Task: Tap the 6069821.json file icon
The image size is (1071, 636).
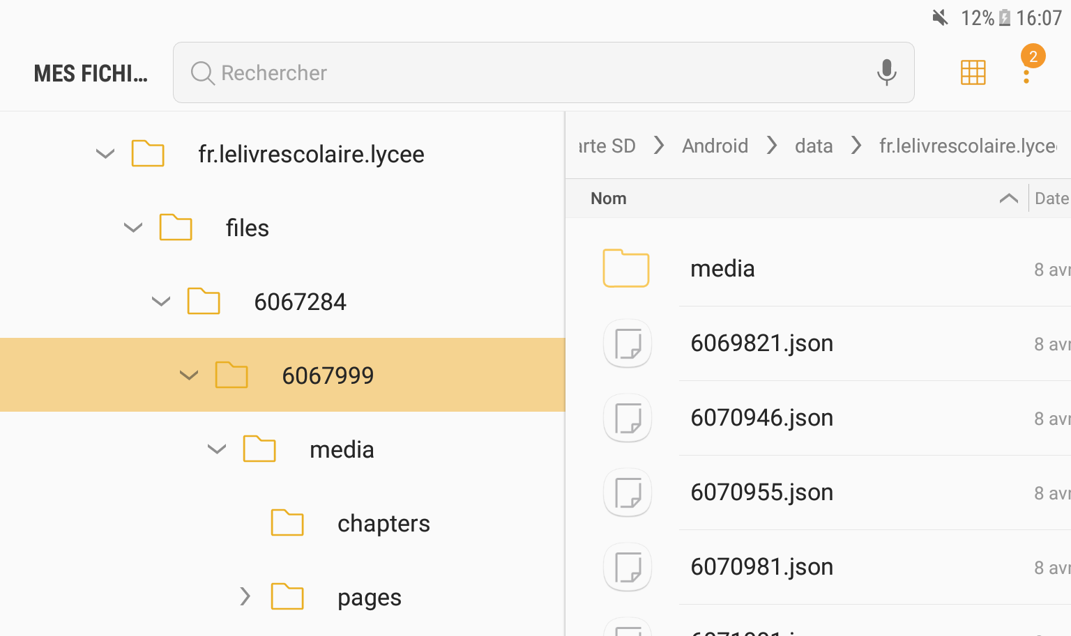Action: pyautogui.click(x=626, y=343)
